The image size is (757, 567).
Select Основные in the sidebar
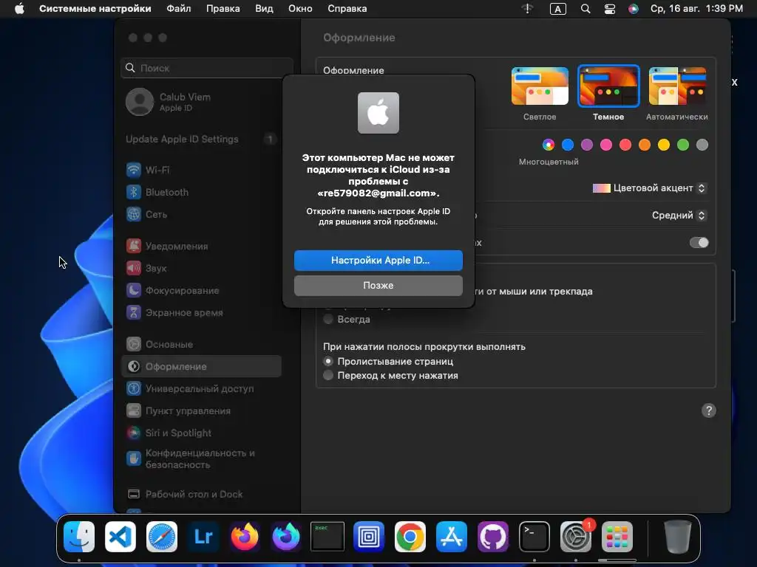[x=201, y=344]
